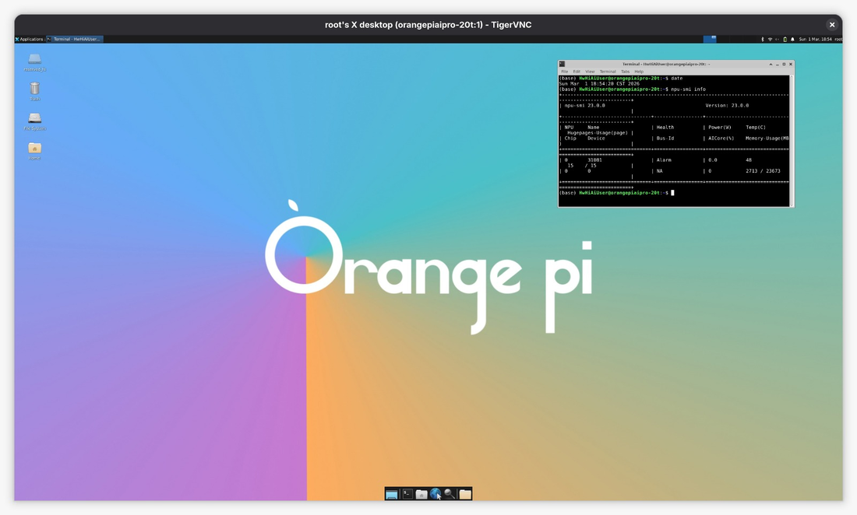The width and height of the screenshot is (857, 515).
Task: Open the home folder icon in the dock
Action: click(x=421, y=493)
